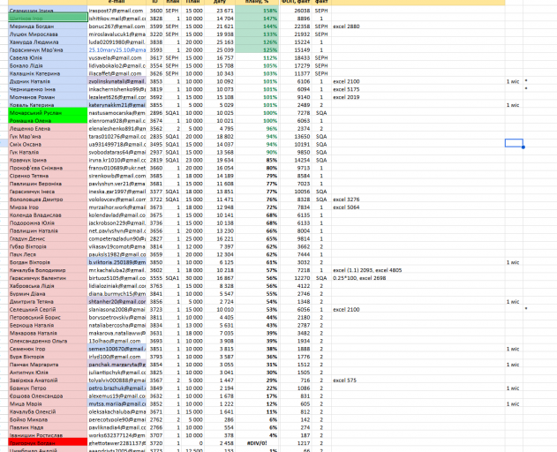This screenshot has height=452, width=557.
Task: Select ID cell 3599
Action: 155,26
